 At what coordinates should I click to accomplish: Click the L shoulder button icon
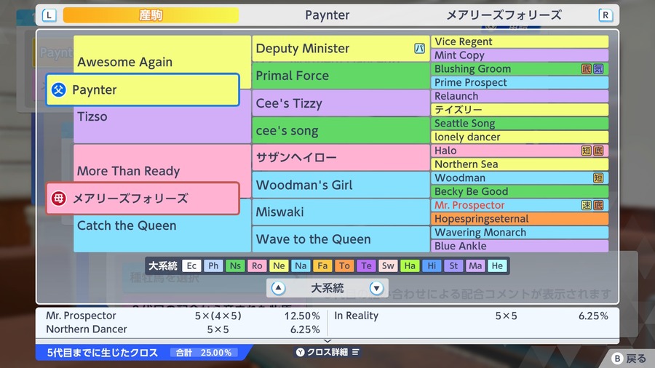(x=49, y=15)
